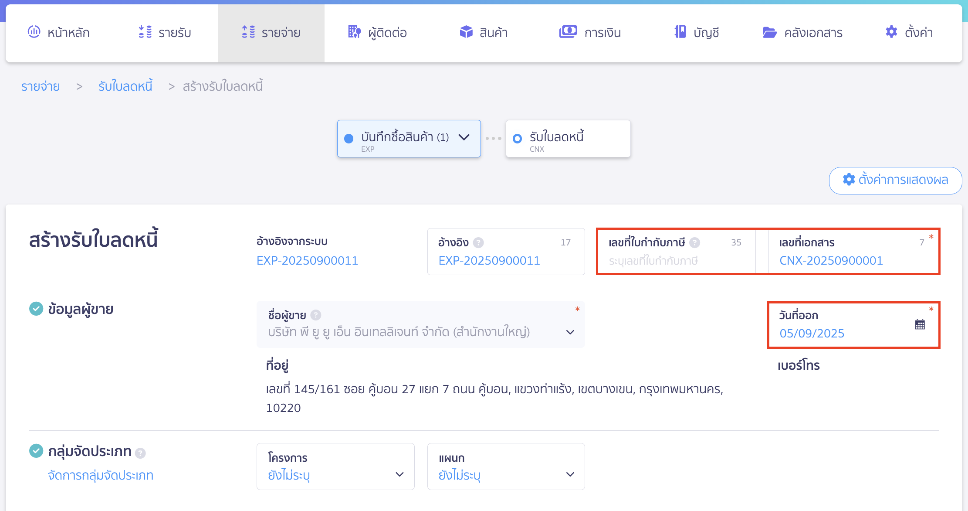
Task: Open the โครงการ project dropdown
Action: coord(335,467)
